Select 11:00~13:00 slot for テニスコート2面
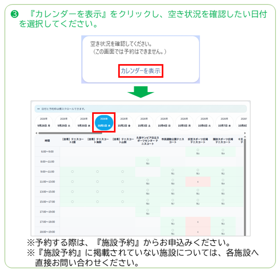 click(x=73, y=182)
